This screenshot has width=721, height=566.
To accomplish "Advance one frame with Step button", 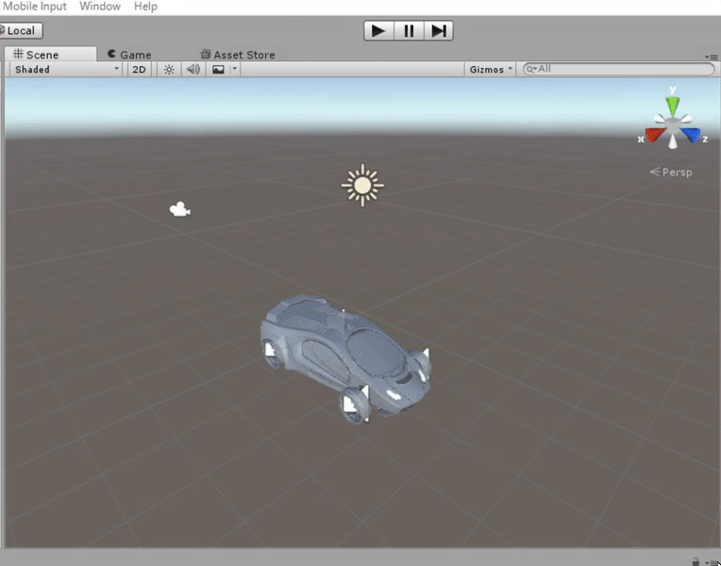I will click(x=438, y=31).
